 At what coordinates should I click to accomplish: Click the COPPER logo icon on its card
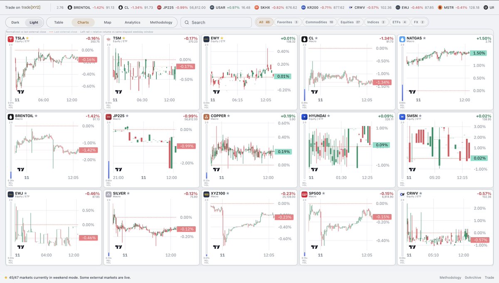tap(206, 117)
